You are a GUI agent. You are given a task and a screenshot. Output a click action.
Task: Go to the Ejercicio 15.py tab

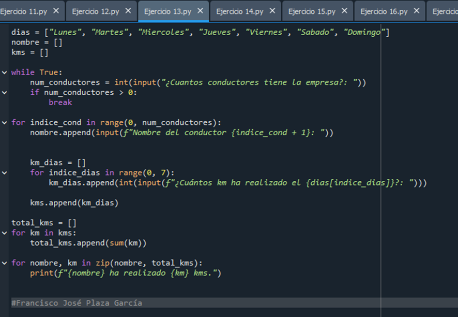(x=312, y=11)
